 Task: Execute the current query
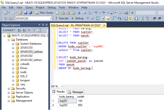coord(62,18)
